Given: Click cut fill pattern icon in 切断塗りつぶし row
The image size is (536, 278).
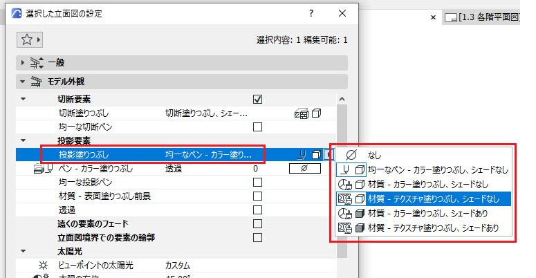Looking at the screenshot, I should tap(301, 113).
